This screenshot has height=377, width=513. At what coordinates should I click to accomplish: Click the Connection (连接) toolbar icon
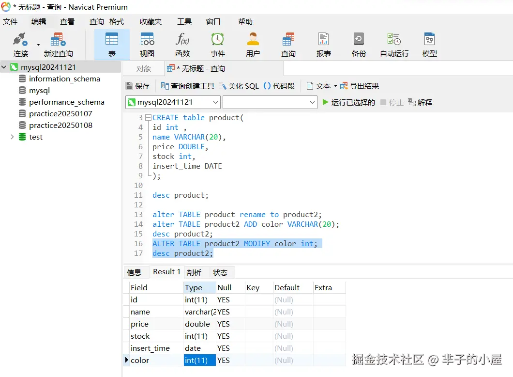[20, 44]
